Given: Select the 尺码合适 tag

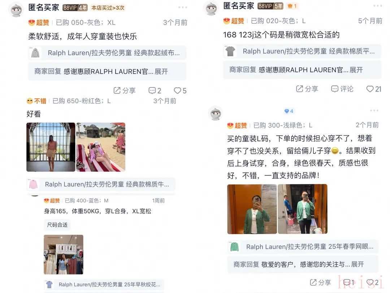Looking at the screenshot, I should (x=57, y=225).
